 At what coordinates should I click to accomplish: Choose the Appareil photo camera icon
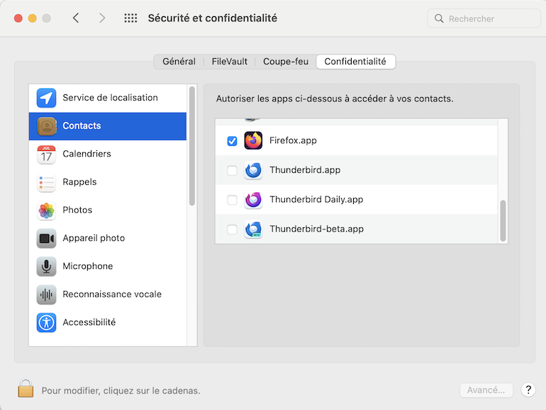click(47, 239)
